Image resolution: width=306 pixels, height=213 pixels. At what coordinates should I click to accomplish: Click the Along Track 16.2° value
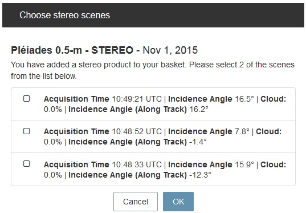coord(199,109)
